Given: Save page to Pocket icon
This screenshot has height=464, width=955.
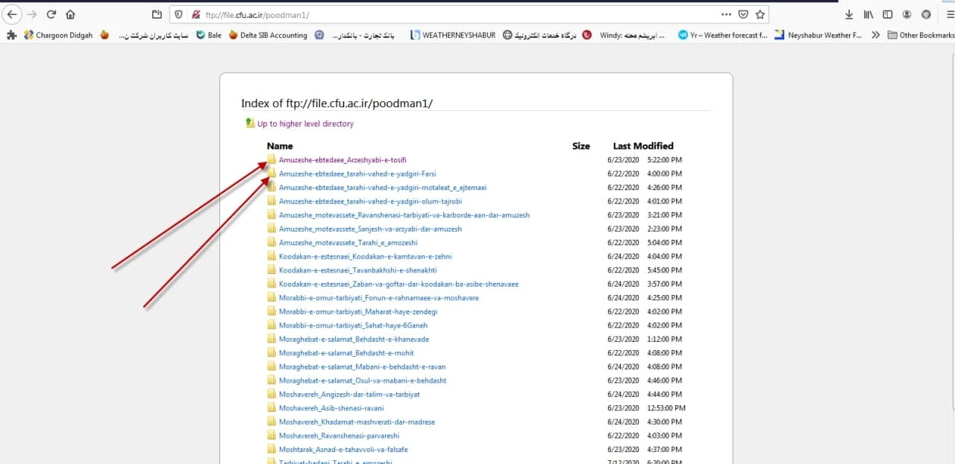Looking at the screenshot, I should click(743, 14).
